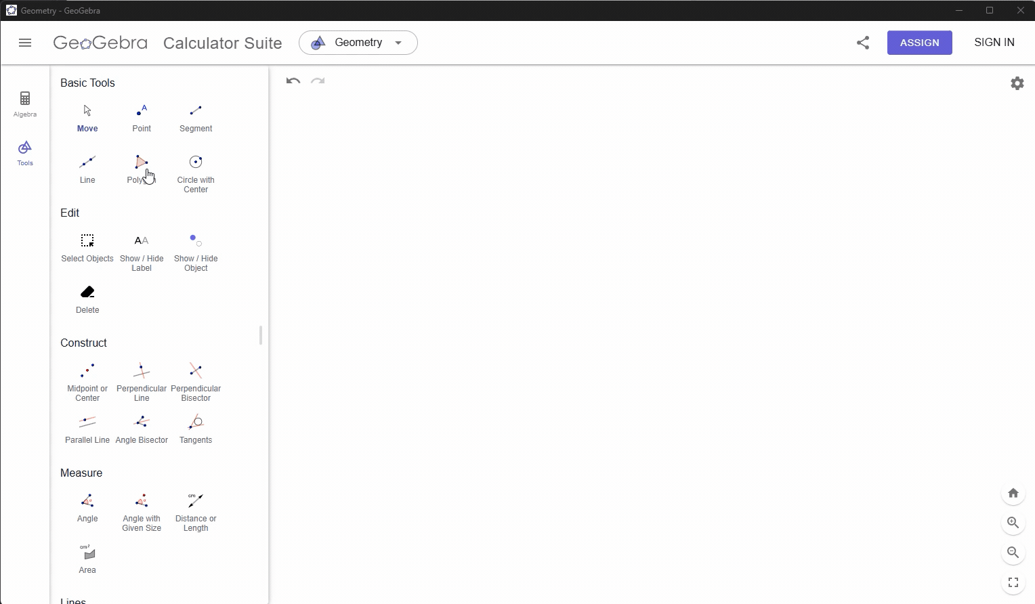Select the Area measurement tool

(87, 559)
